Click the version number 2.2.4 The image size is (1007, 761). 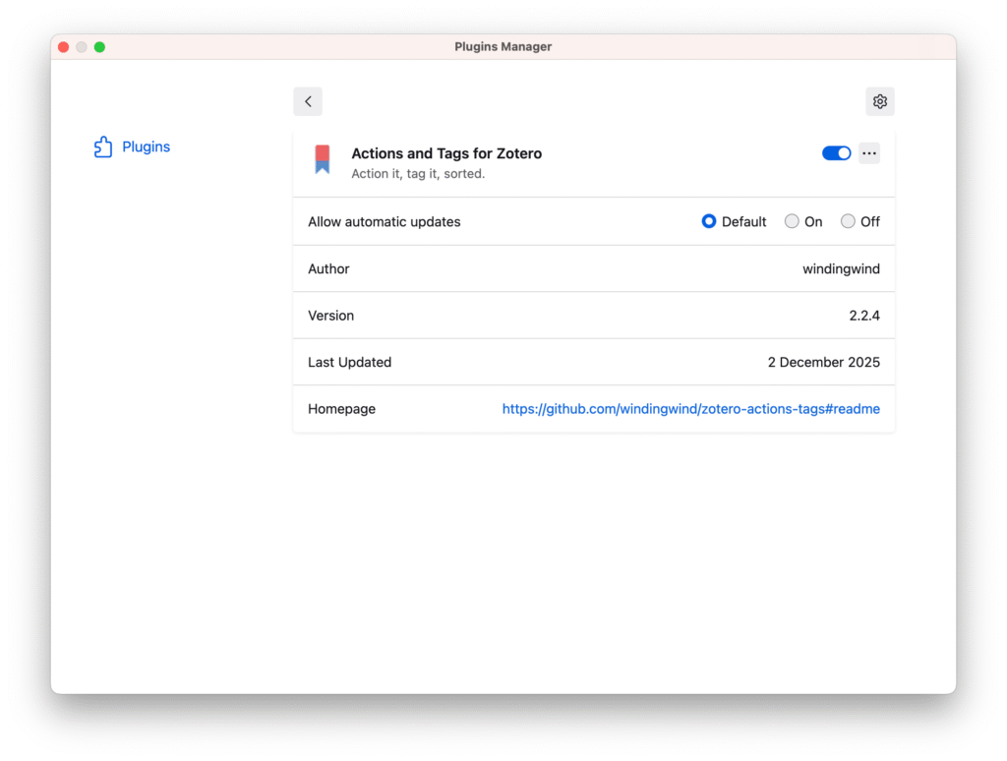point(864,316)
